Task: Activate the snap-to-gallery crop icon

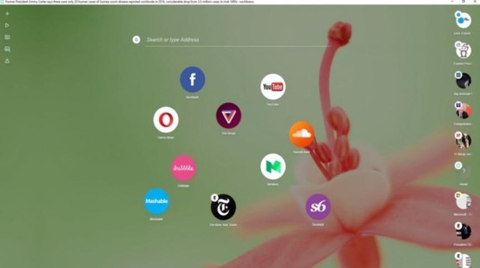Action: click(7, 49)
